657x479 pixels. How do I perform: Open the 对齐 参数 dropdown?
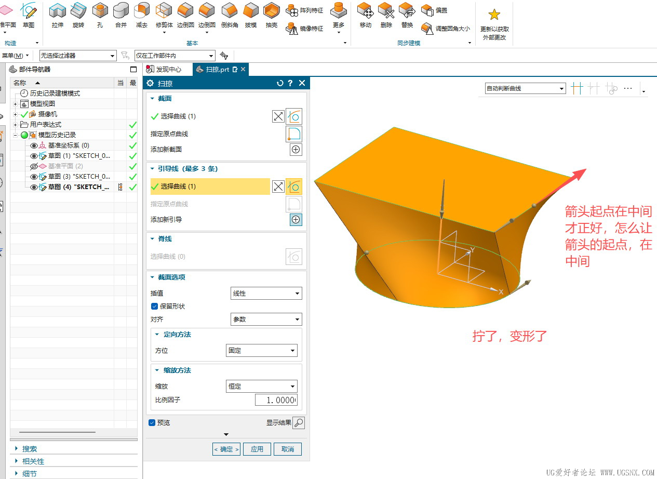pos(266,320)
